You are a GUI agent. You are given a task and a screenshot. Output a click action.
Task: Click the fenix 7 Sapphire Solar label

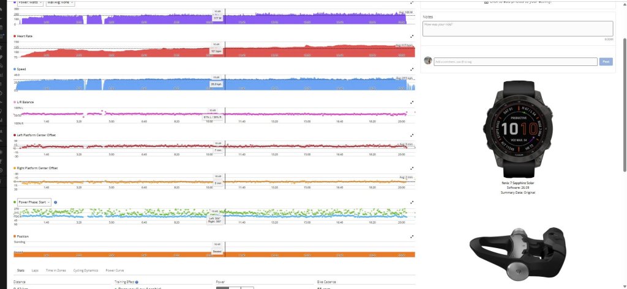518,183
